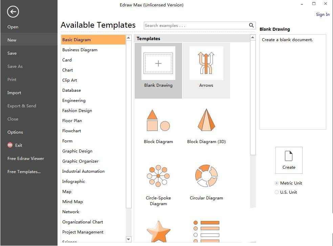Click the Import menu entry
333x246 pixels.
(x=14, y=93)
